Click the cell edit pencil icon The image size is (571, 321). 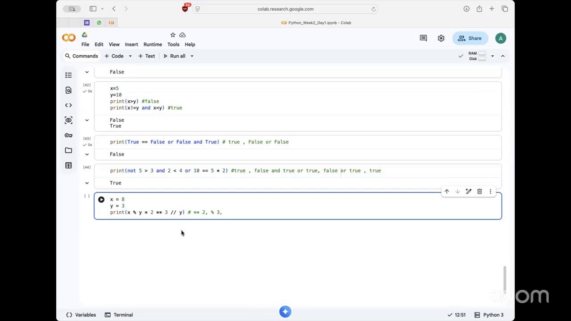point(468,191)
